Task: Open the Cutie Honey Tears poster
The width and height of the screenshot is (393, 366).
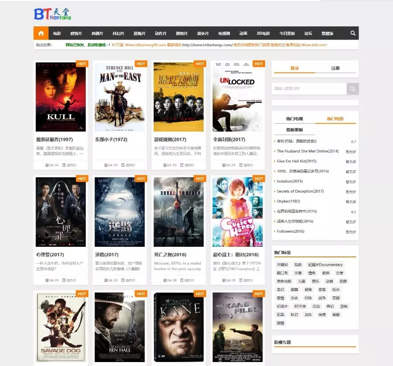Action: click(238, 212)
